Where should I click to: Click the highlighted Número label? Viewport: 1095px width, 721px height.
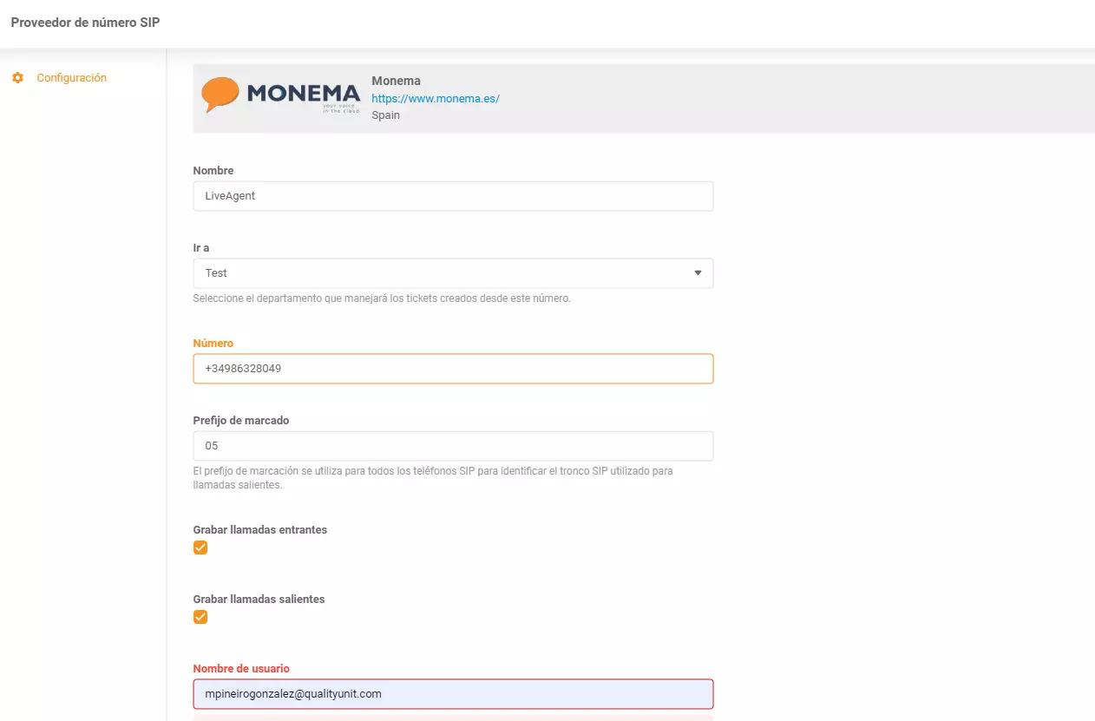tap(213, 343)
